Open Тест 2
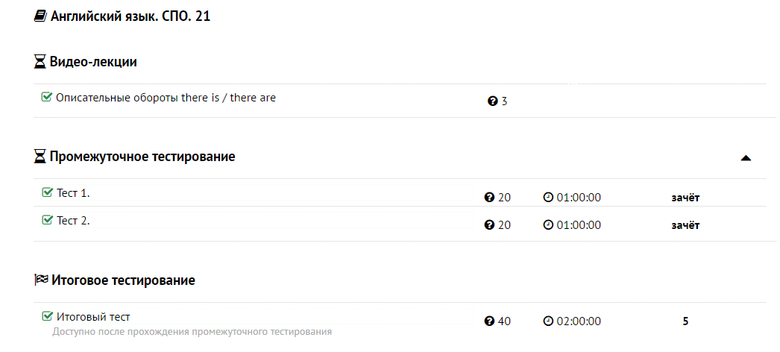Screen dimensions: 780x352 (x=73, y=221)
